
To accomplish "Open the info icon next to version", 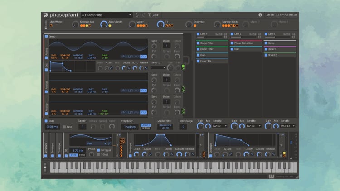I will coord(260,15).
